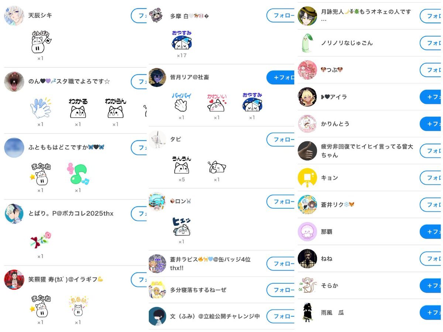
Task: Follow user 那覇 with the blue button
Action: click(x=431, y=232)
